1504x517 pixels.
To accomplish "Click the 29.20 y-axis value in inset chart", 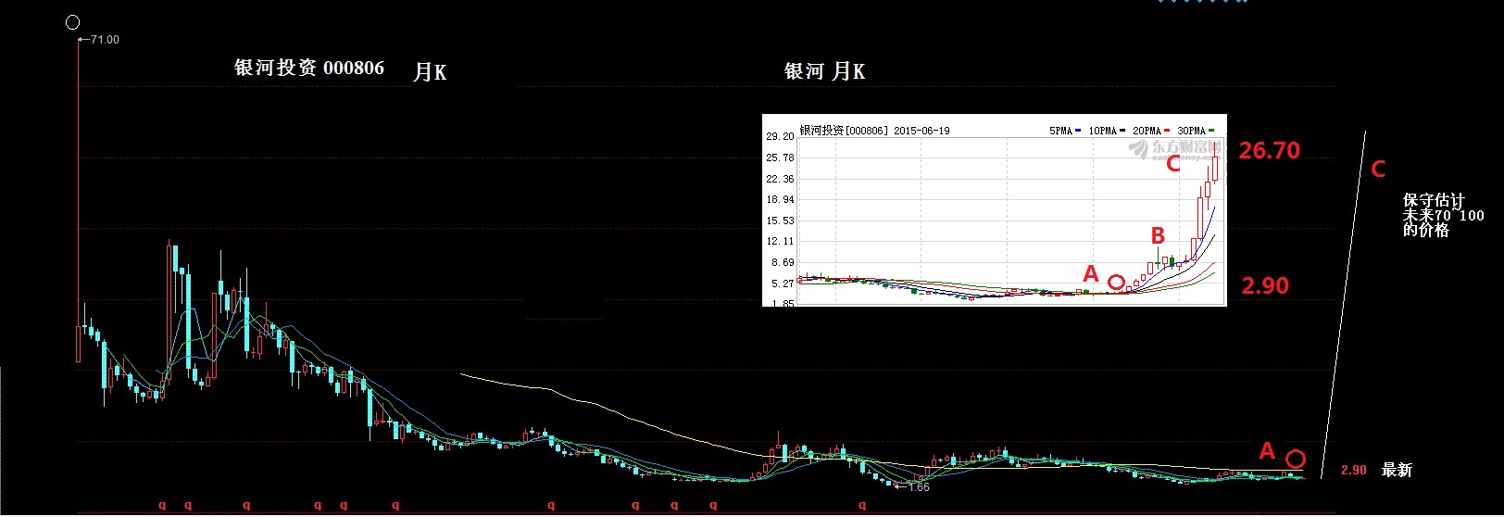I will (x=780, y=137).
